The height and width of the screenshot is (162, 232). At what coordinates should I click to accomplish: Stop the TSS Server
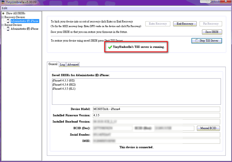(206, 41)
